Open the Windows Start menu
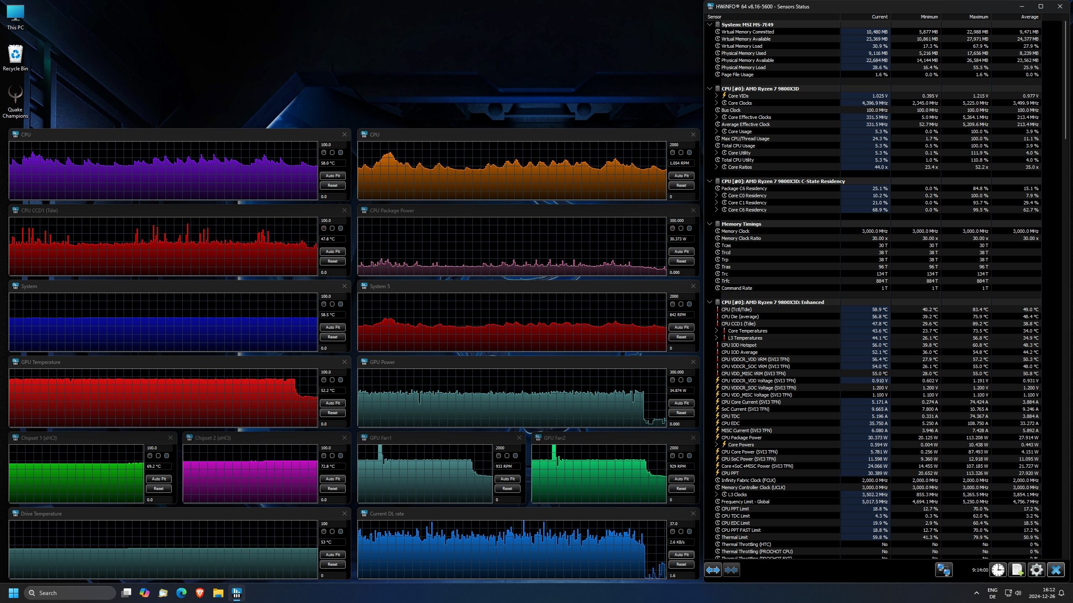1073x603 pixels. click(x=13, y=593)
